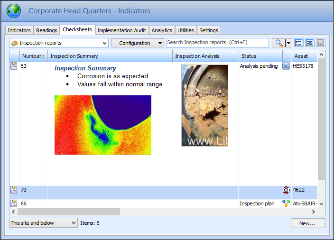Expand the search options arrow
Screen dimensions: 334x240
pos(288,43)
